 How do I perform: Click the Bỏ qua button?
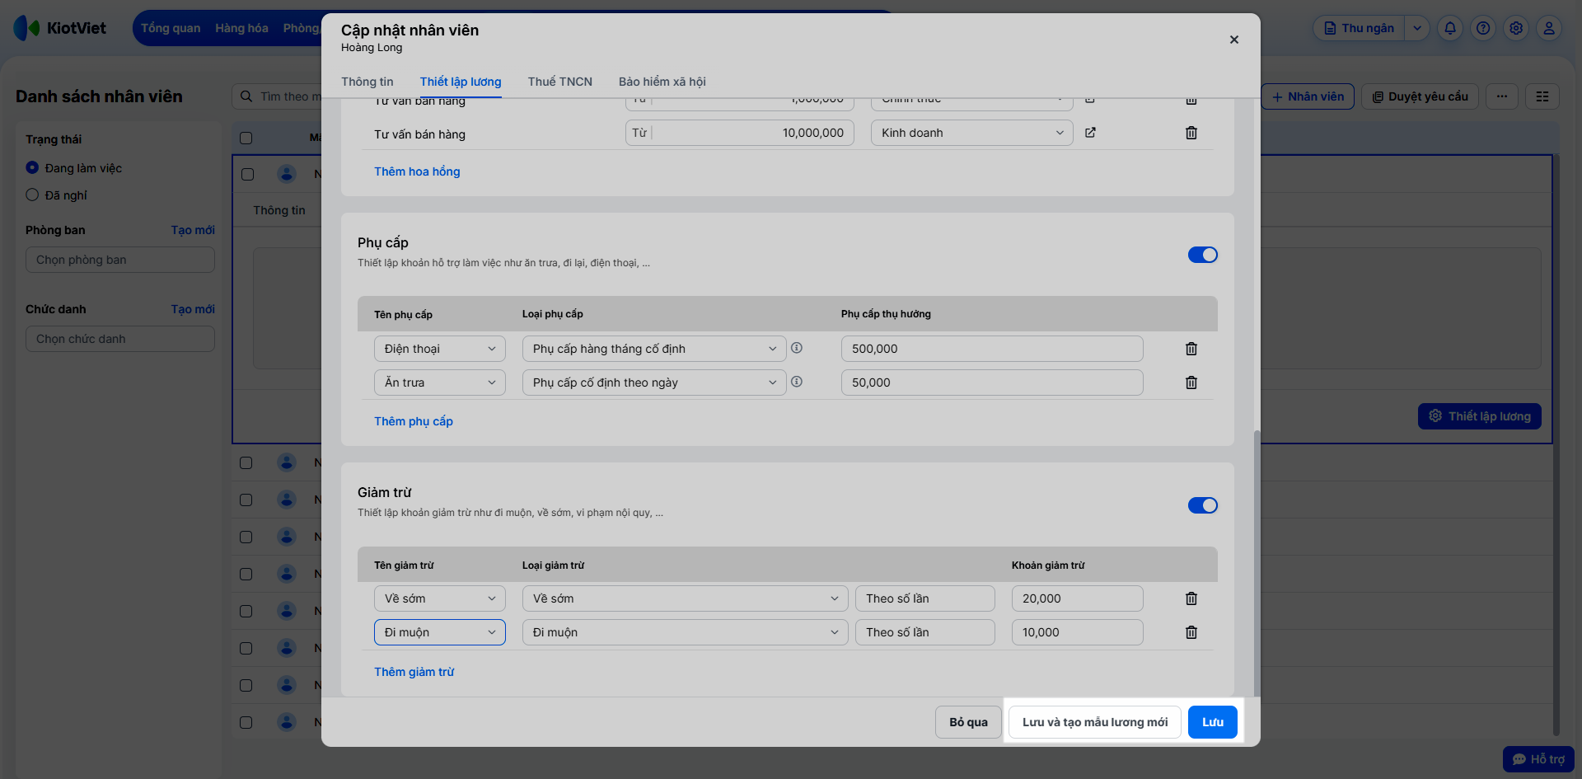pyautogui.click(x=968, y=722)
